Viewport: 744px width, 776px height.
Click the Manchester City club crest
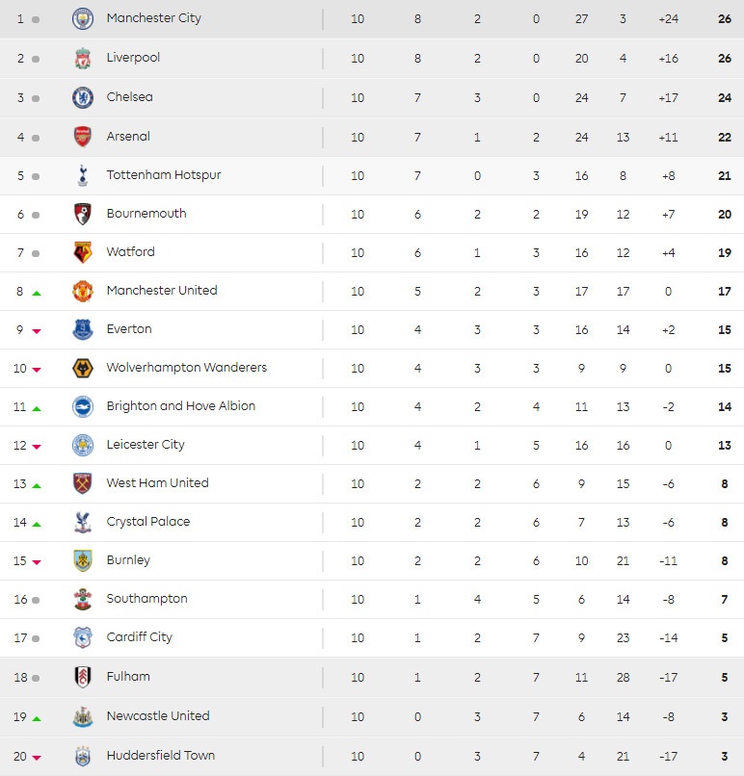(x=83, y=18)
